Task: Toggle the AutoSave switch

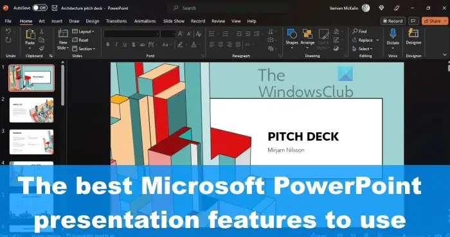Action: (40, 8)
